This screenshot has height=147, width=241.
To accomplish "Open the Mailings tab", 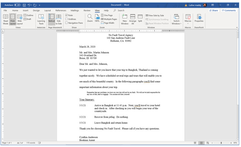I will click(75, 10).
